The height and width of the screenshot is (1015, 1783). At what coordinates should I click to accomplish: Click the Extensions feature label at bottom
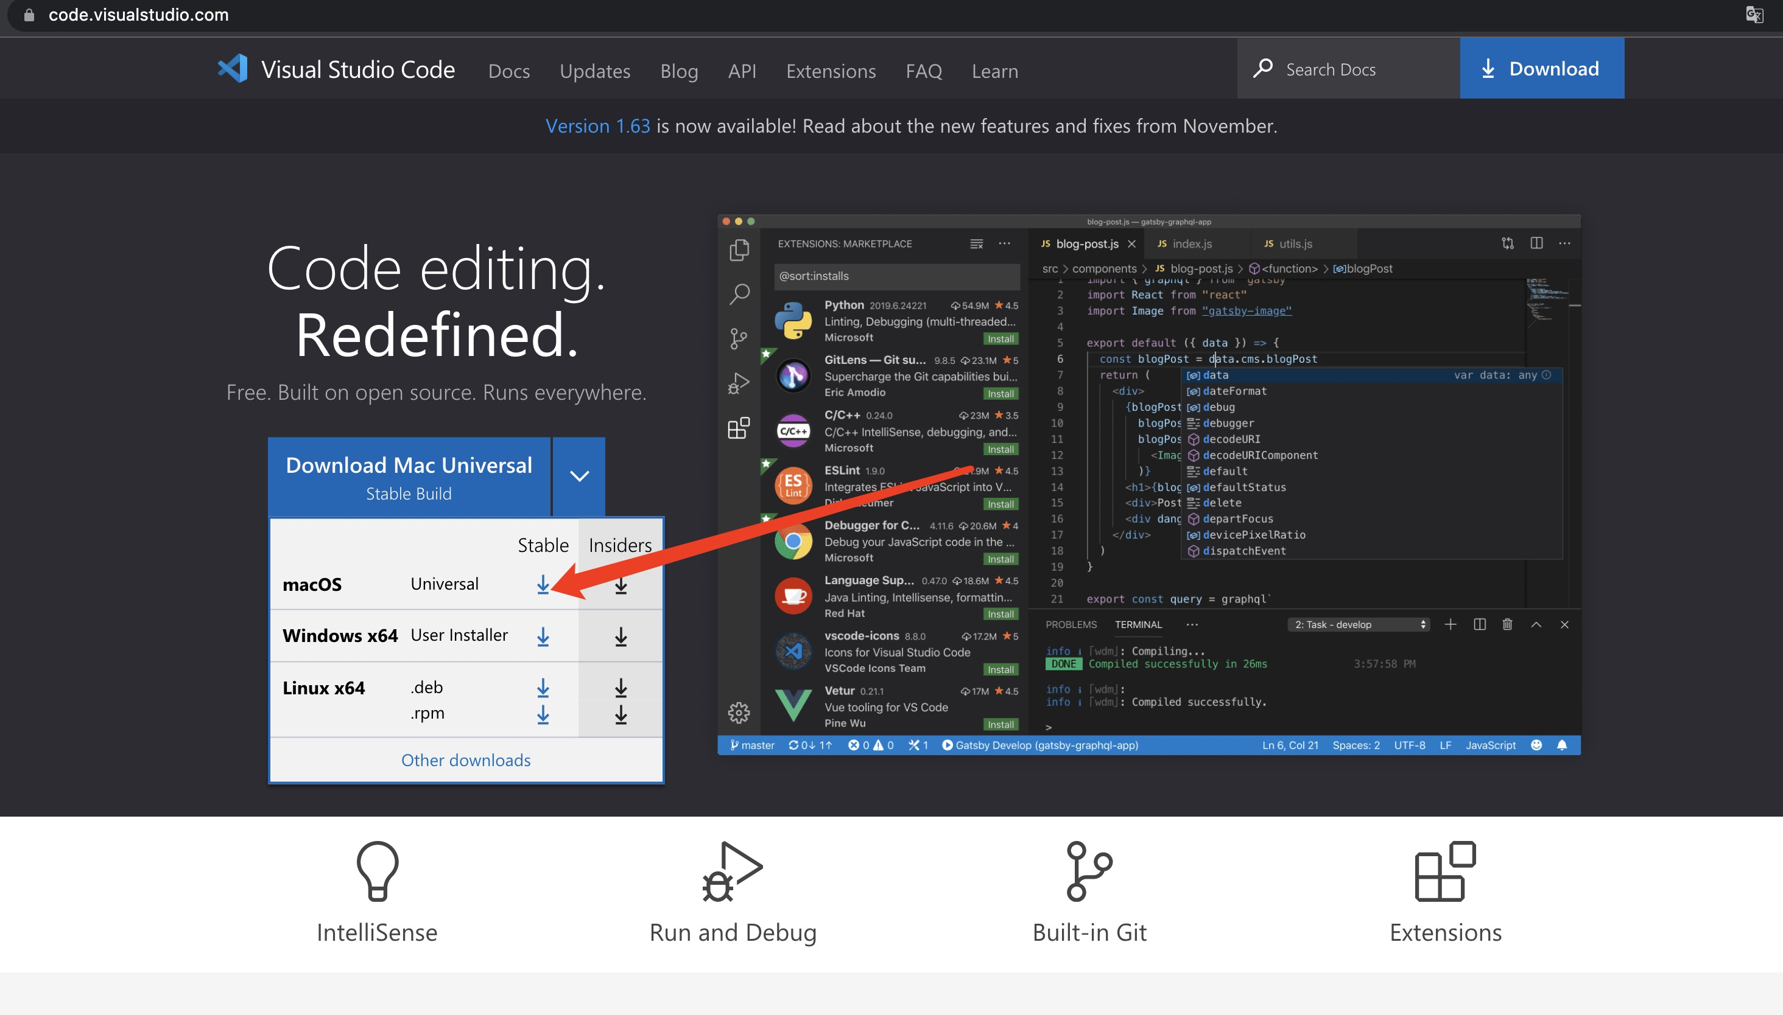pos(1446,933)
